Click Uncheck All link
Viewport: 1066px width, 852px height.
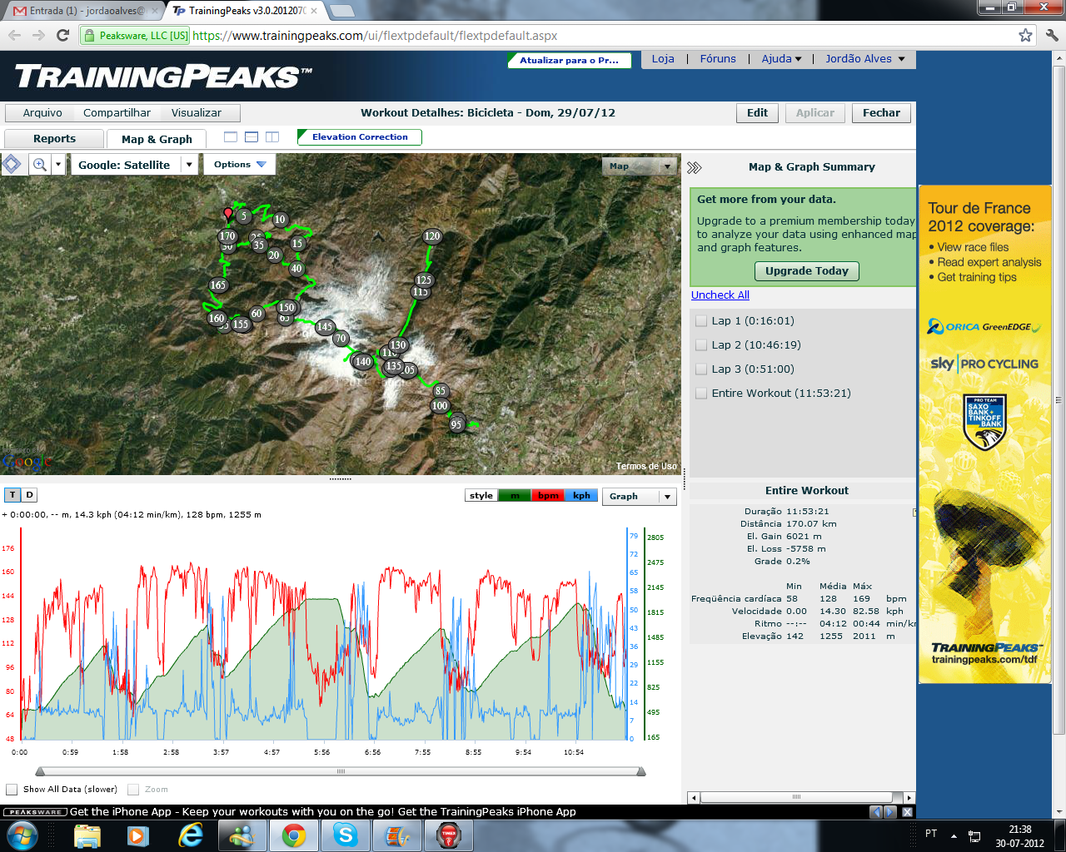coord(720,295)
